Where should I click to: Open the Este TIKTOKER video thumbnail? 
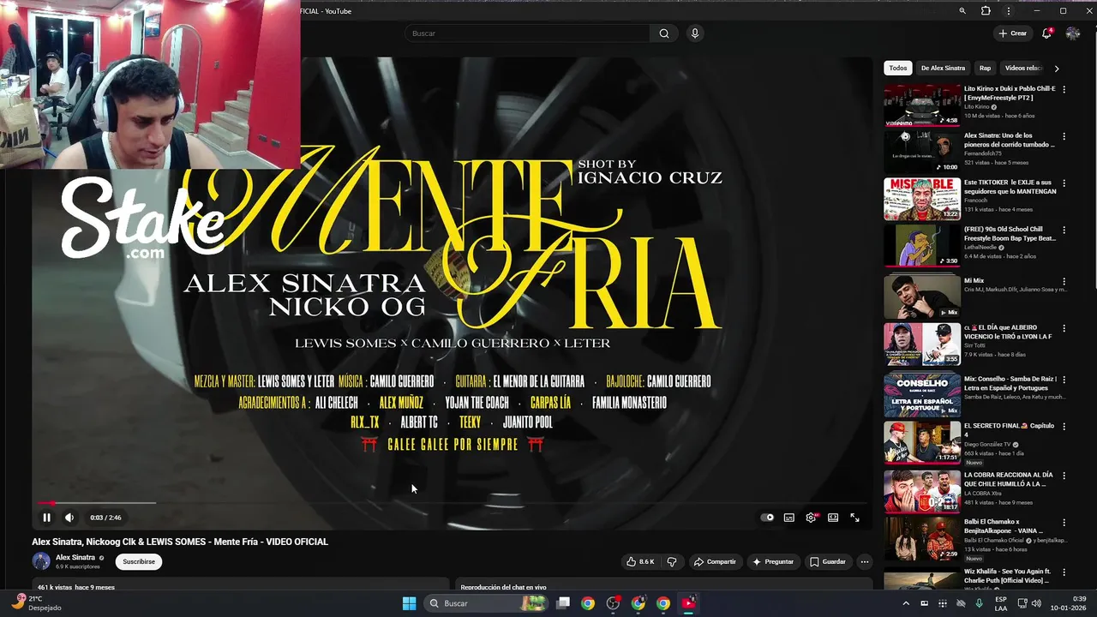point(922,199)
